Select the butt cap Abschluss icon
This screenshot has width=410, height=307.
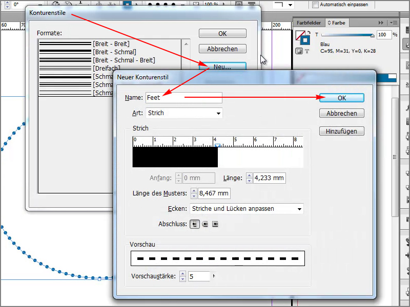click(195, 224)
